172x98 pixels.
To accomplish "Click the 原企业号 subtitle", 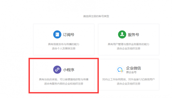I will pos(131,72).
